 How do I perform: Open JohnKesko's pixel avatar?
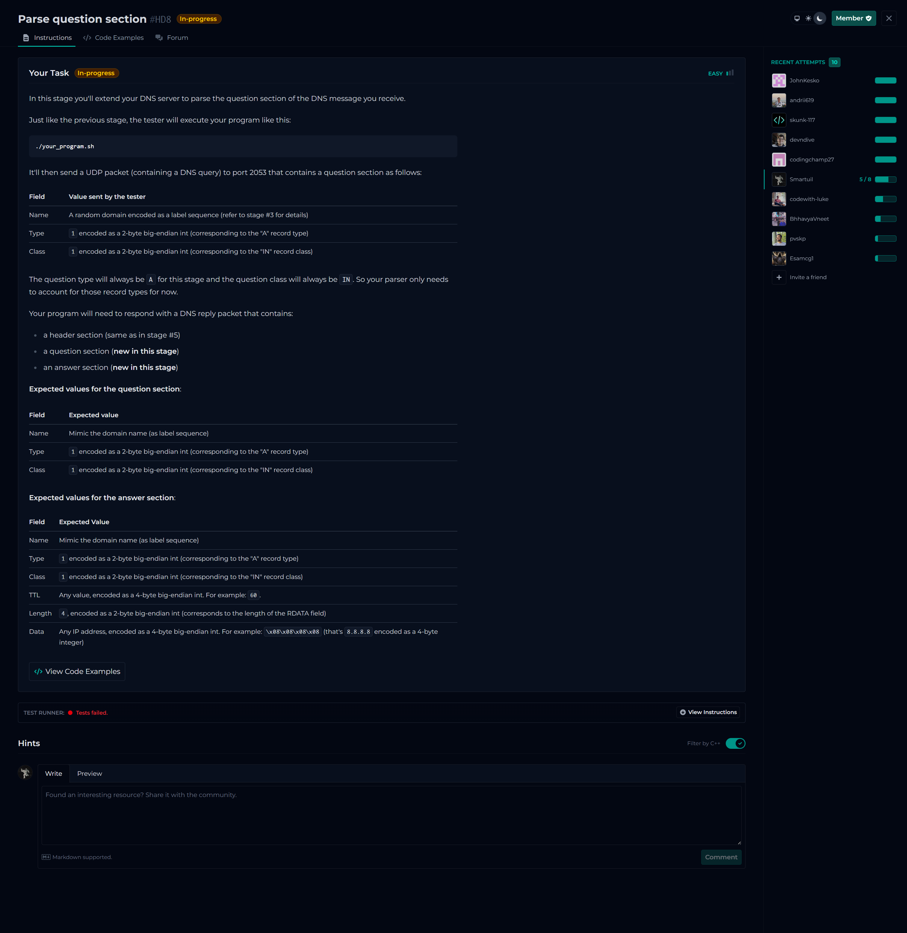[779, 81]
